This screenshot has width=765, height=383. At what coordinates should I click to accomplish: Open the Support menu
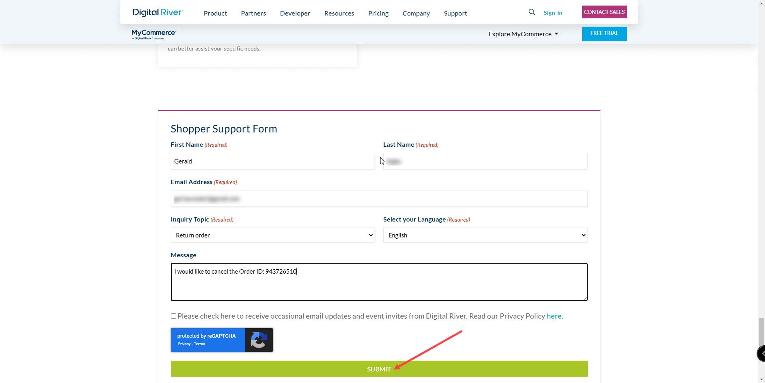pyautogui.click(x=455, y=13)
